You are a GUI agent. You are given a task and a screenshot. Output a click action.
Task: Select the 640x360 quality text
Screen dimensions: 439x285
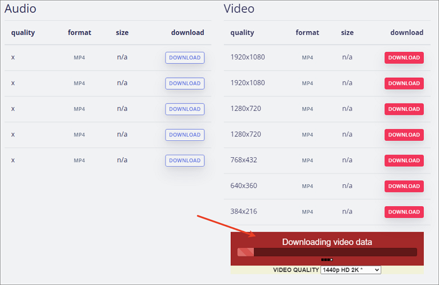coord(243,185)
